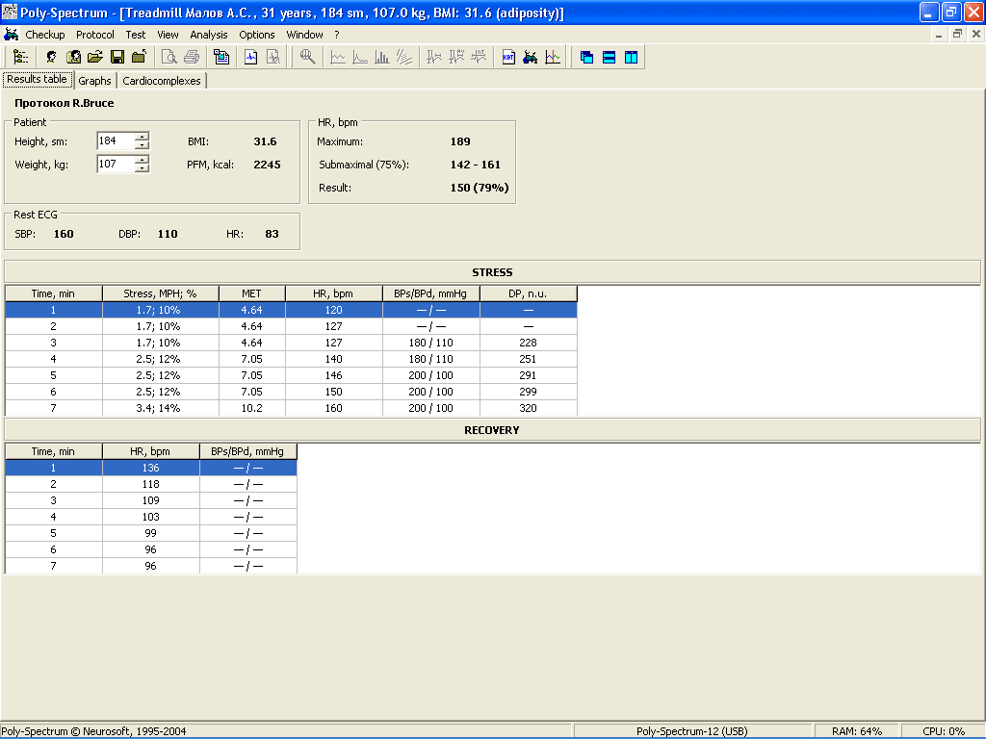Open the View menu
986x739 pixels.
[168, 35]
